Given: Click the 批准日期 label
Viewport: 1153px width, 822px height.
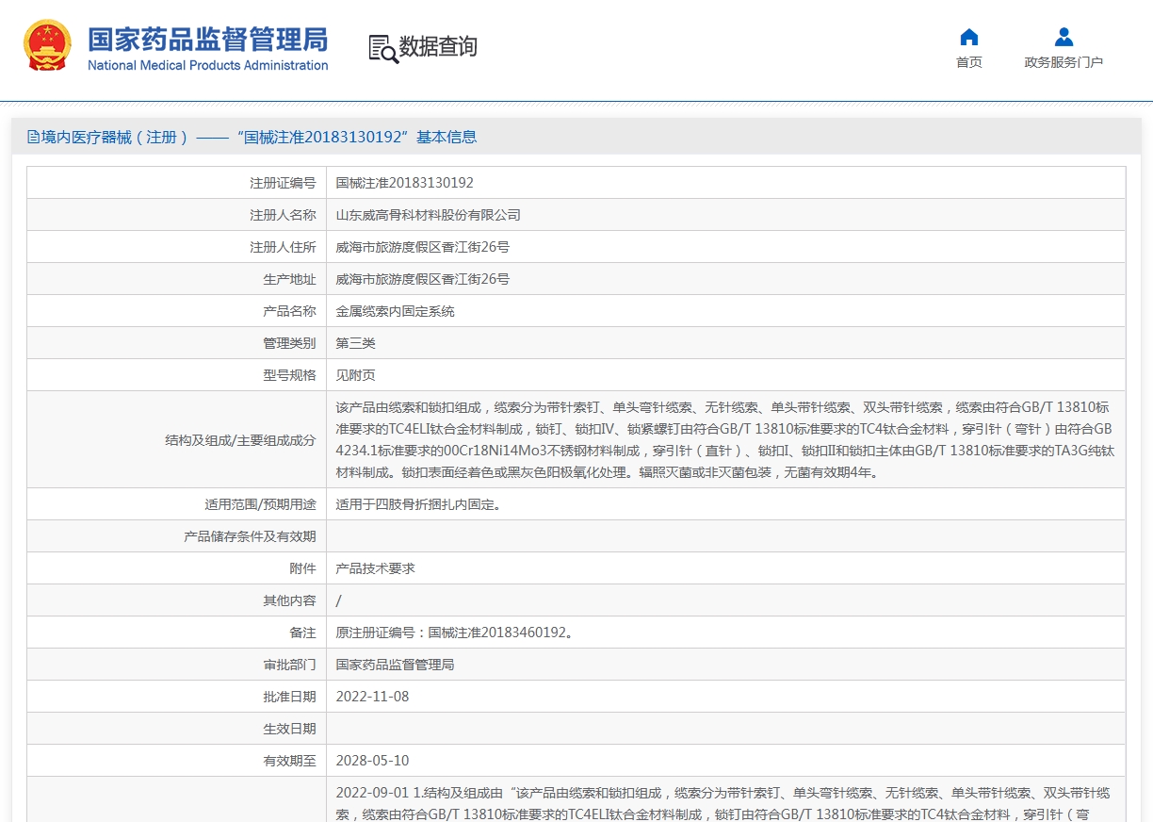Looking at the screenshot, I should point(289,697).
